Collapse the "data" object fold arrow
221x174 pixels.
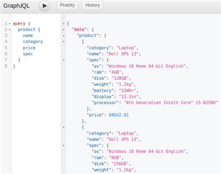tap(63, 30)
